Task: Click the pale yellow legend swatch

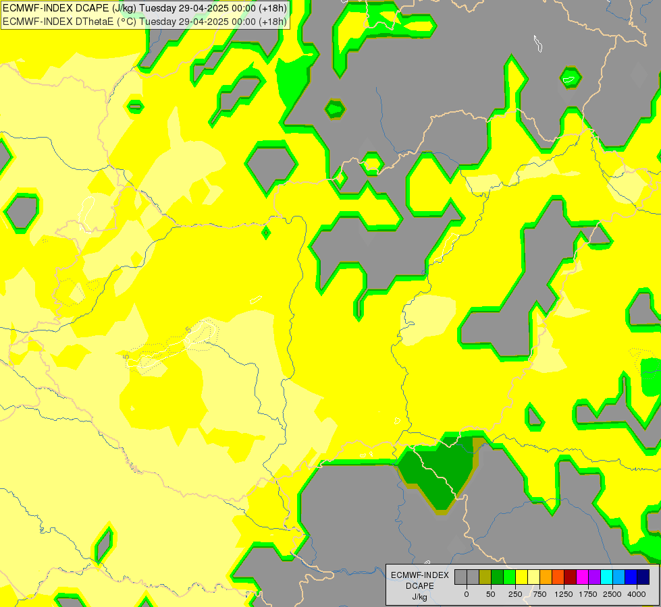Action: point(533,577)
